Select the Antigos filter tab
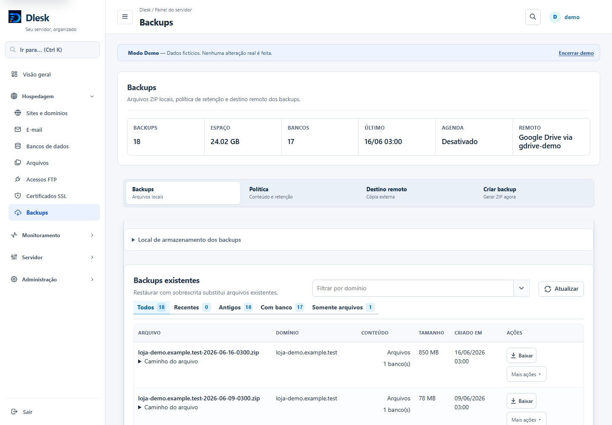The image size is (612, 425). pyautogui.click(x=235, y=307)
